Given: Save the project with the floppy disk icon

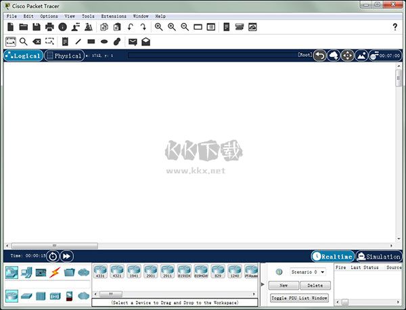Looking at the screenshot, I should (37, 27).
